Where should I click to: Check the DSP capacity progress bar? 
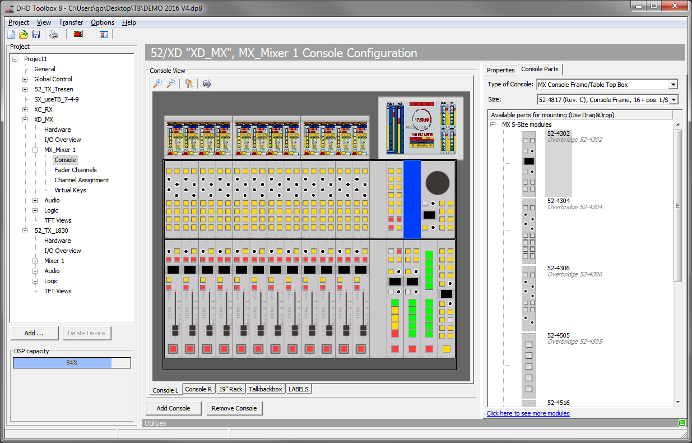click(x=72, y=362)
